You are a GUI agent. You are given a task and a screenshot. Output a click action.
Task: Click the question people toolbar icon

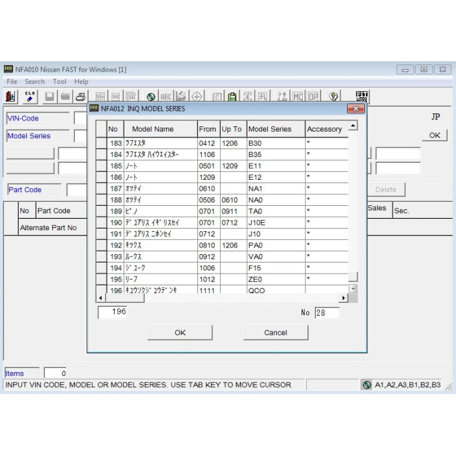pos(282,96)
